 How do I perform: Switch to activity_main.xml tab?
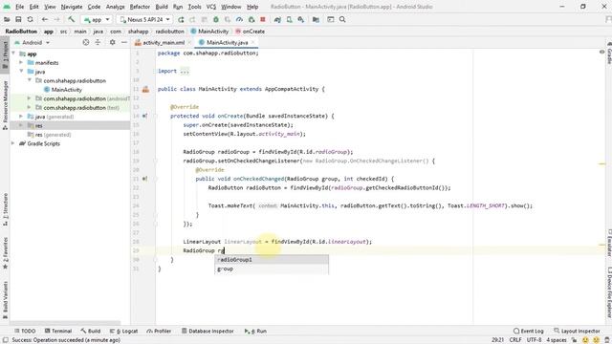(x=164, y=42)
